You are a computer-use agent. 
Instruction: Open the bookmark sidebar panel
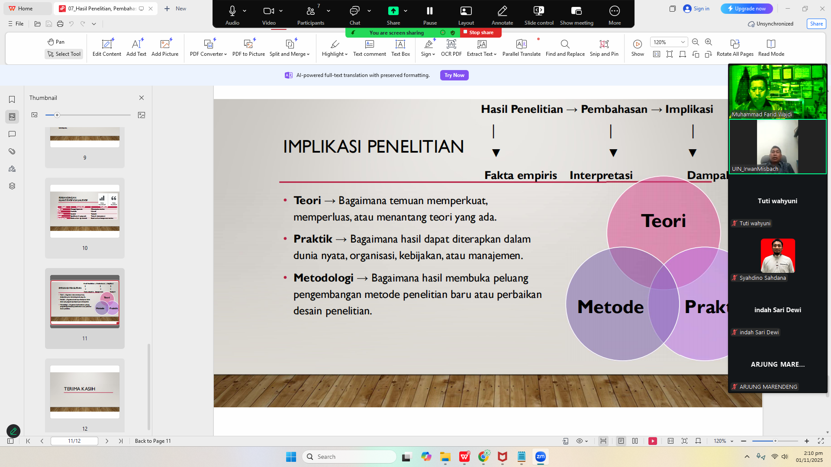click(12, 99)
